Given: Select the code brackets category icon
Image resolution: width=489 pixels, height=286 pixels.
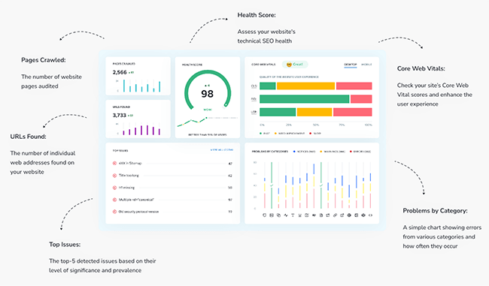Looking at the screenshot, I should pyautogui.click(x=370, y=215).
